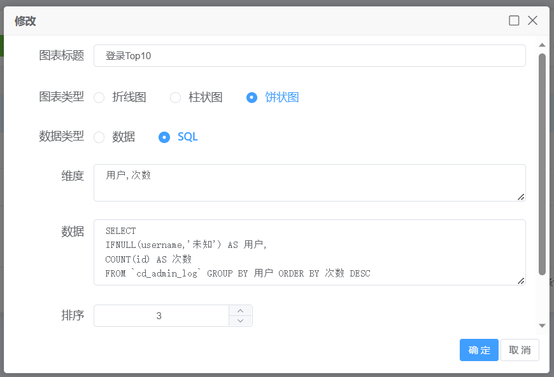Switch 数据类型 to the 数据 radio option

[x=99, y=137]
